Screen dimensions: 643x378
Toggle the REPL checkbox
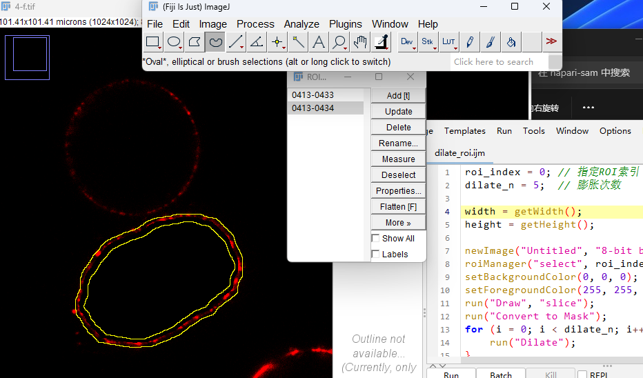582,375
